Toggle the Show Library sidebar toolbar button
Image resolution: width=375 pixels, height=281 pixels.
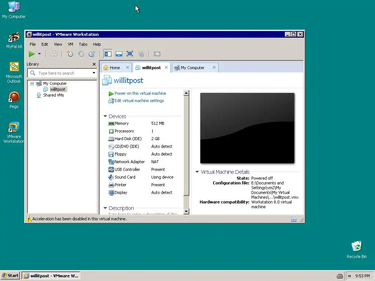pos(108,54)
